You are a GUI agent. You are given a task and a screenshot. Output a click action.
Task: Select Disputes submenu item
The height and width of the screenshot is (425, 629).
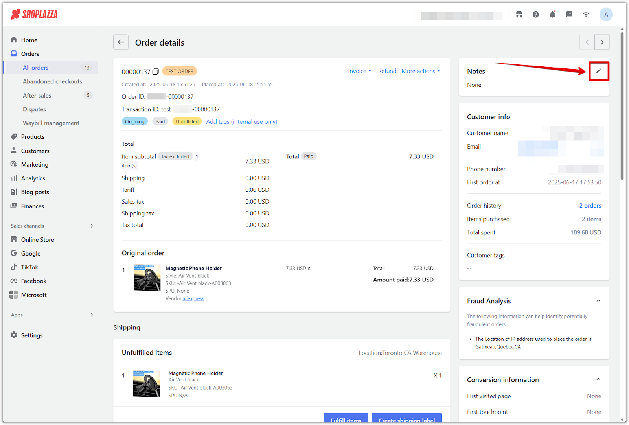click(x=34, y=109)
